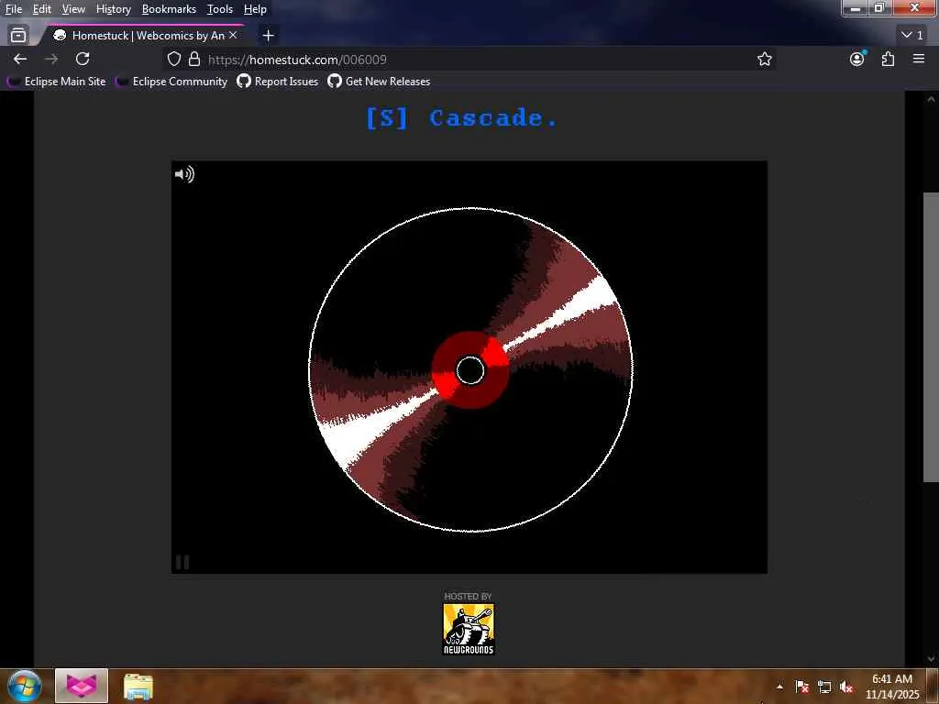Show hidden system tray icons
Viewport: 939px width, 704px height.
(x=779, y=687)
